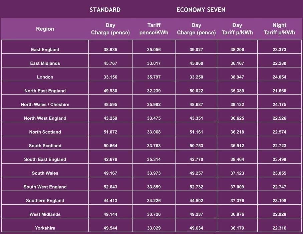
Task: Click the ECONOMY SEVEN heading
Action: (x=201, y=10)
